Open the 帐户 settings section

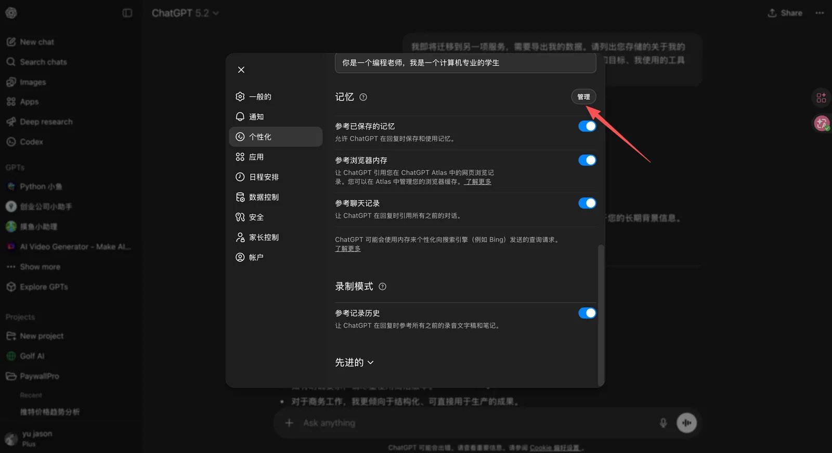tap(276, 257)
